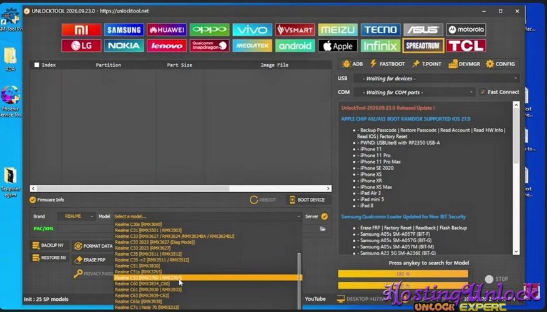Image resolution: width=547 pixels, height=312 pixels.
Task: Select the Vivo brand logo
Action: 252,30
